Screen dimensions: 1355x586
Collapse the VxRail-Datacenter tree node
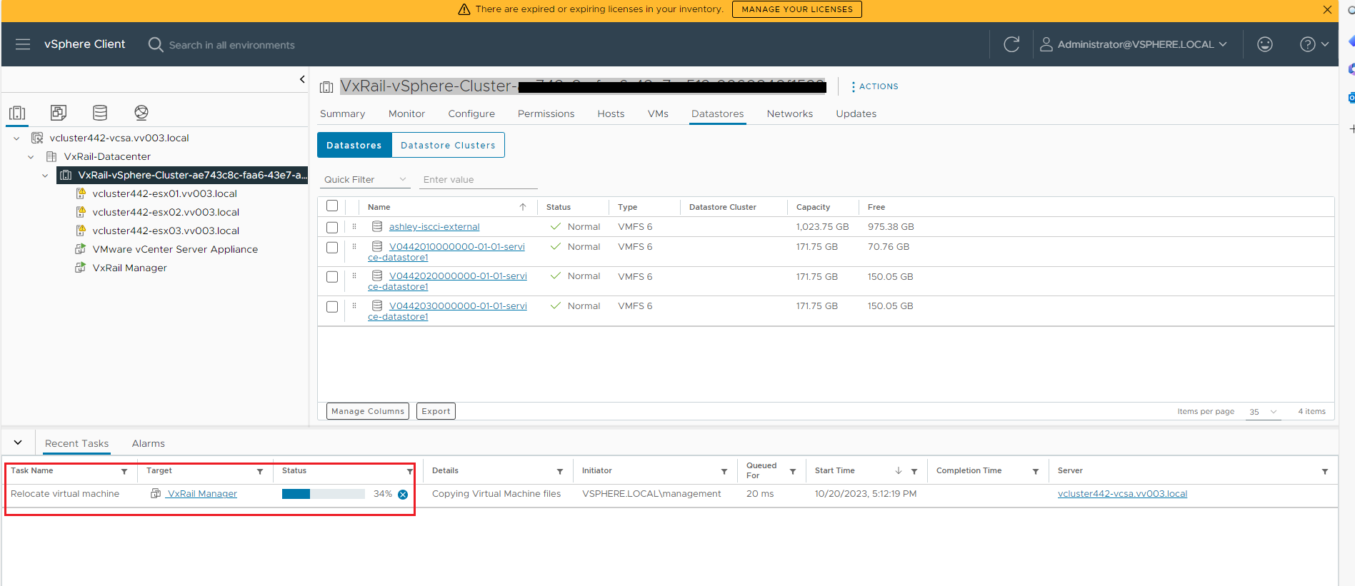point(31,157)
